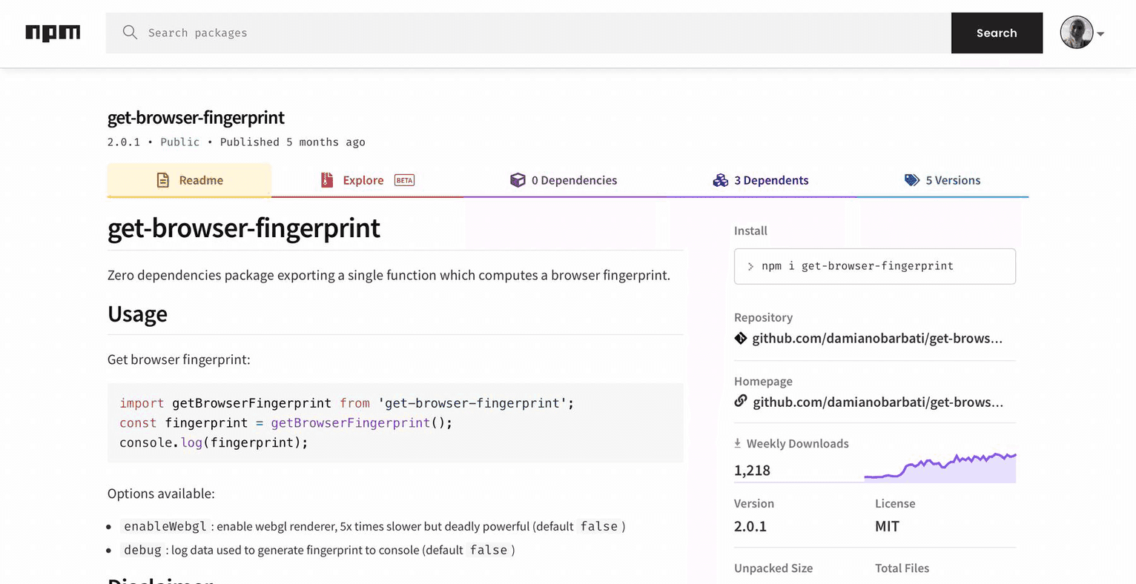1136x584 pixels.
Task: Click the npm logo
Action: (53, 33)
